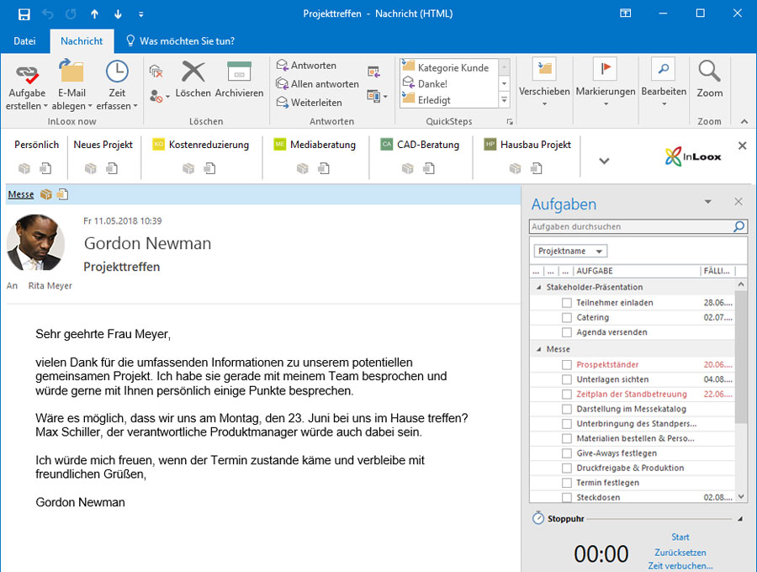
Task: Open the Projektname grouping dropdown
Action: (x=570, y=252)
